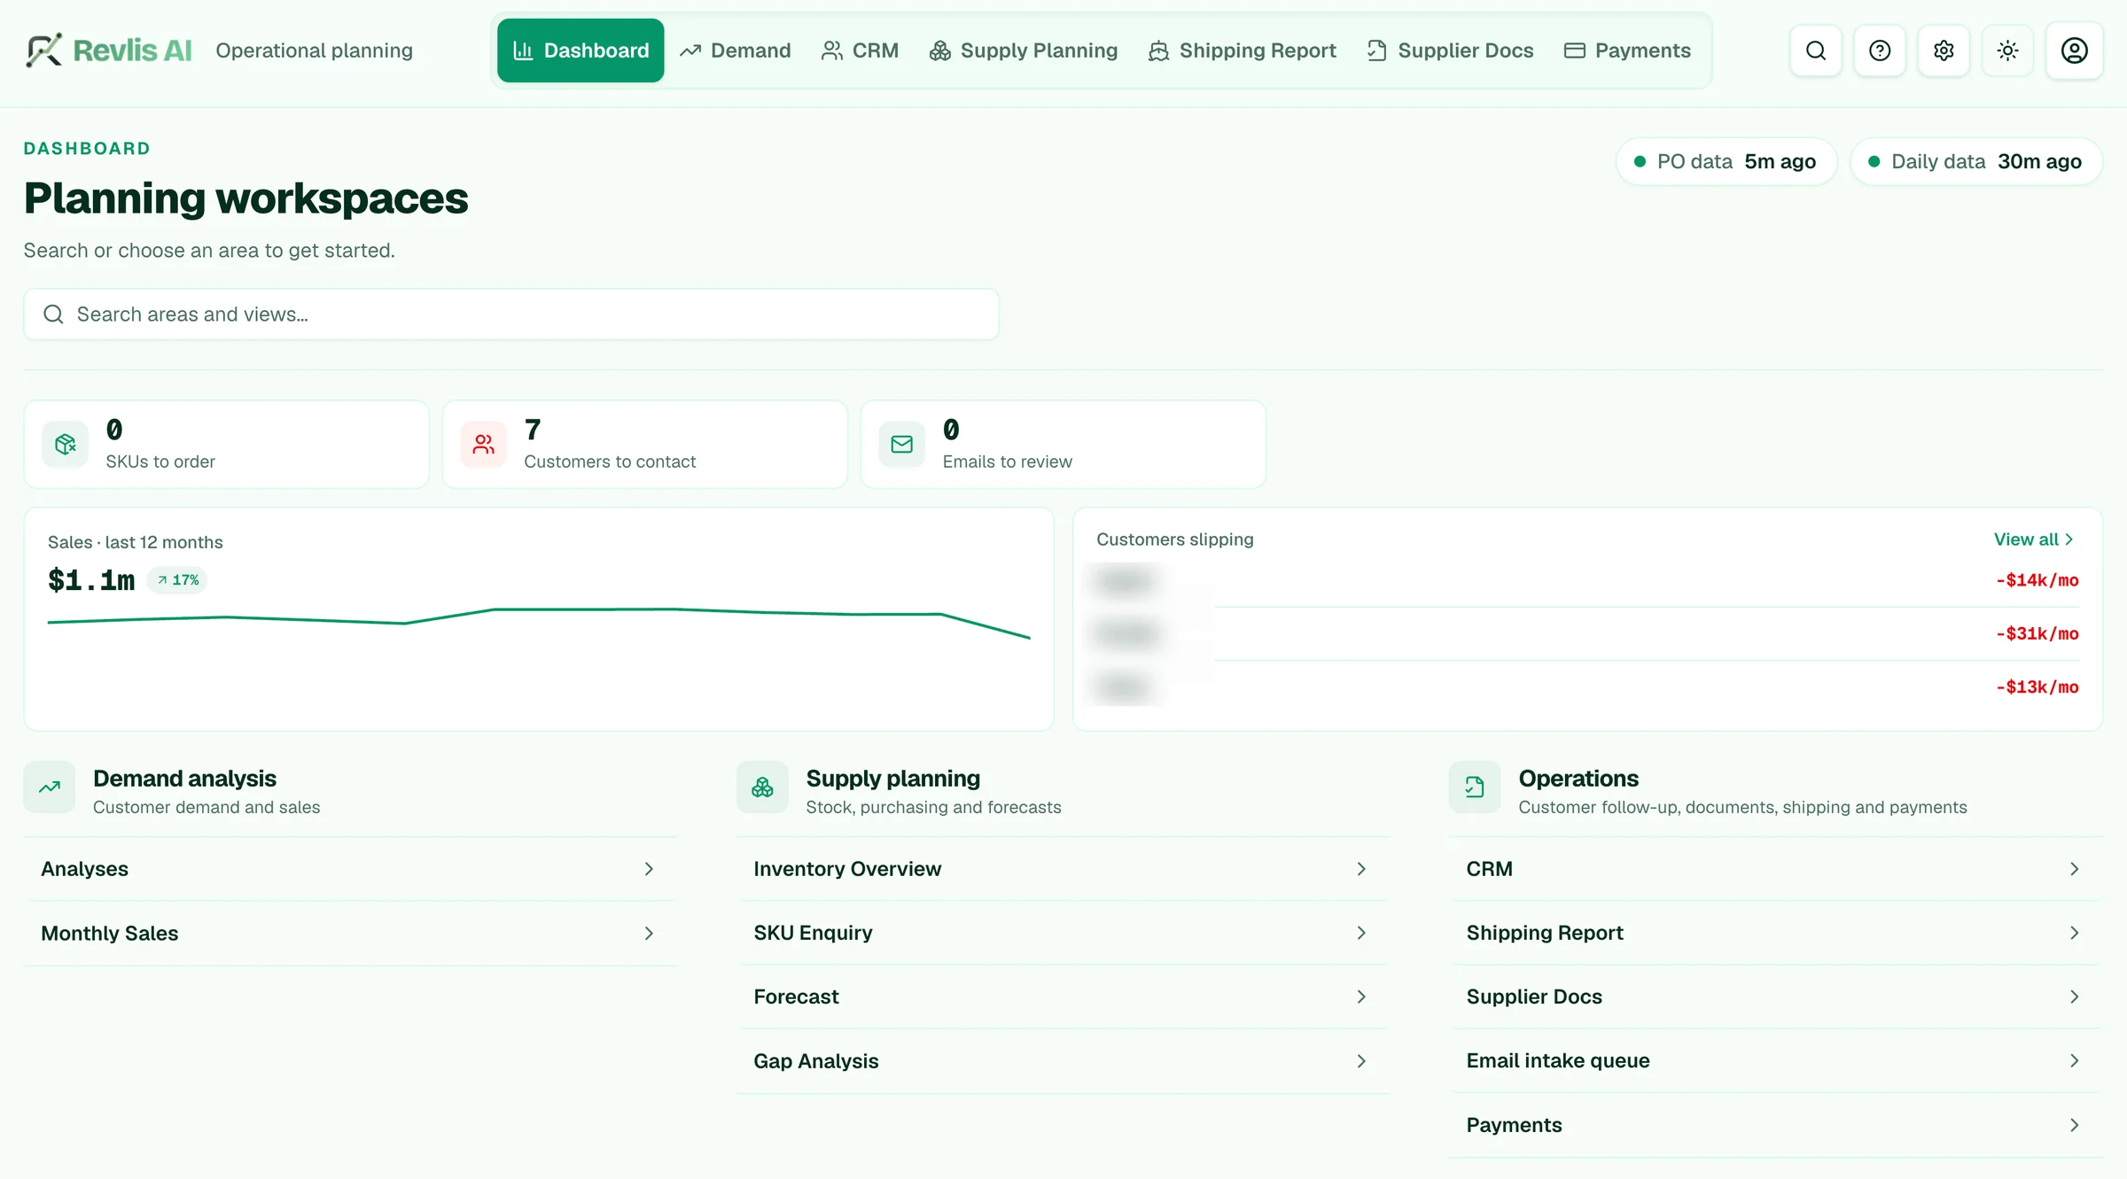2127x1179 pixels.
Task: Click View all customers slipping link
Action: [2033, 539]
